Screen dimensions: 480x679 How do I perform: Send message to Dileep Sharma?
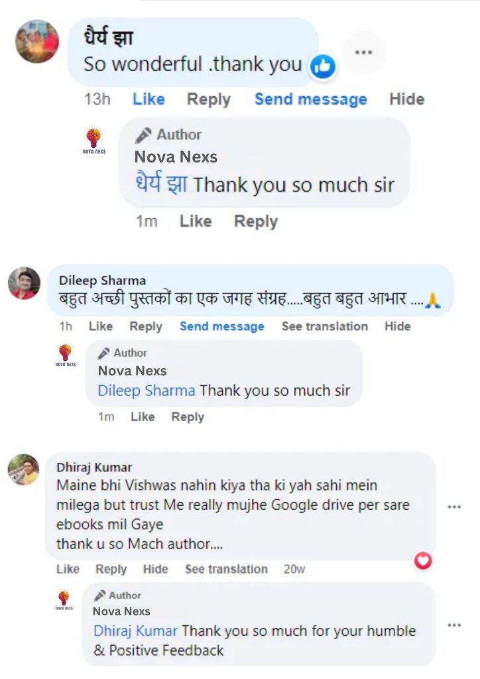(x=222, y=326)
